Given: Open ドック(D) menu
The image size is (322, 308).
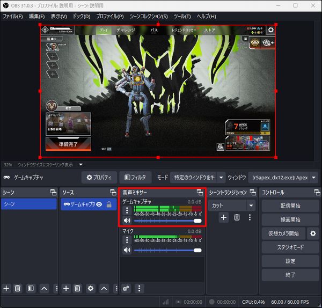Looking at the screenshot, I should 82,16.
